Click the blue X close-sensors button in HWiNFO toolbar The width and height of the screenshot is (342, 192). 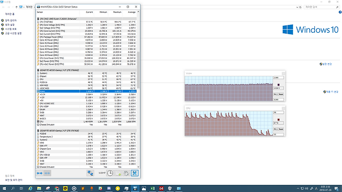pos(134,173)
